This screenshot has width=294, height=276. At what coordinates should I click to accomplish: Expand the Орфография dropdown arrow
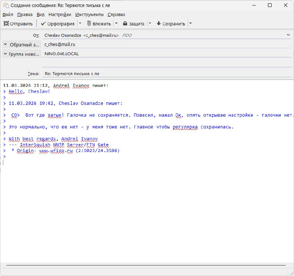click(80, 24)
